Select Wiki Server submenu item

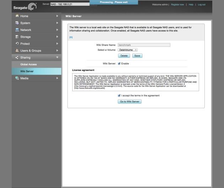[36, 71]
